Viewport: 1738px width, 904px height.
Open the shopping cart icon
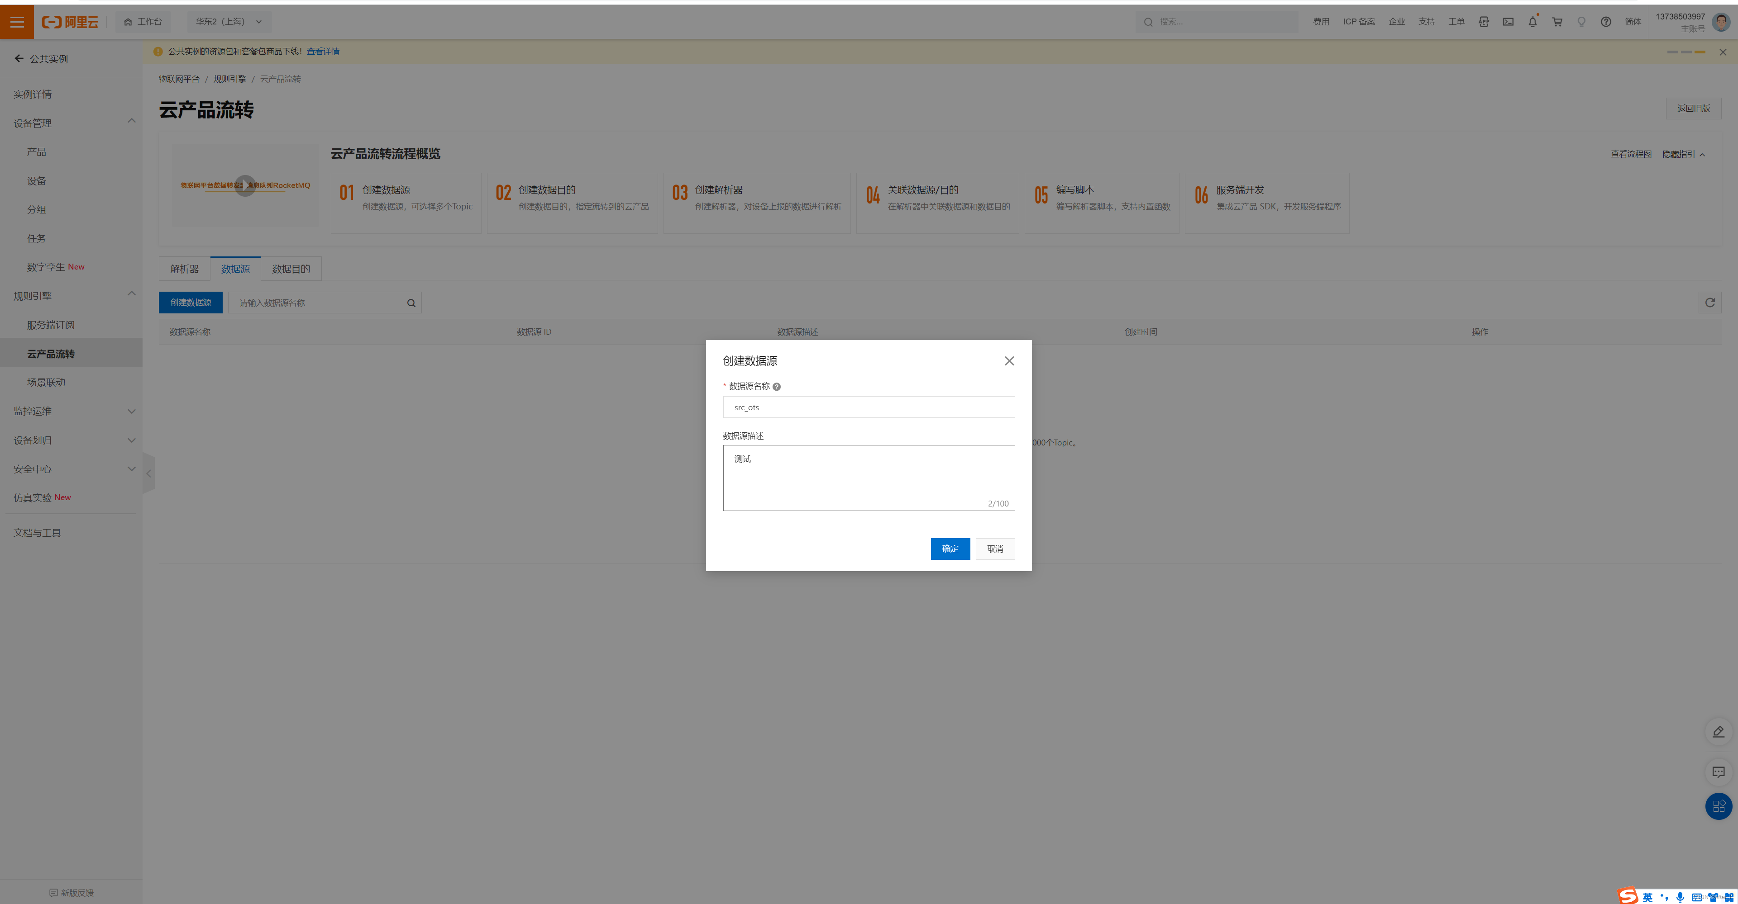(1557, 22)
